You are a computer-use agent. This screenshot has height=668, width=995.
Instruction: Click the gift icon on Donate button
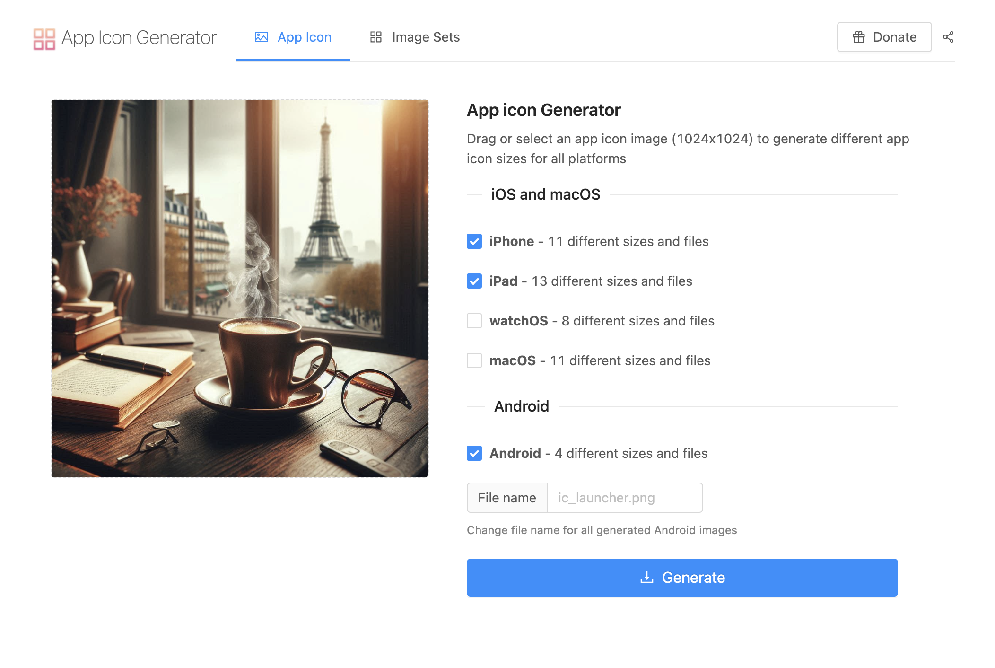tap(859, 37)
